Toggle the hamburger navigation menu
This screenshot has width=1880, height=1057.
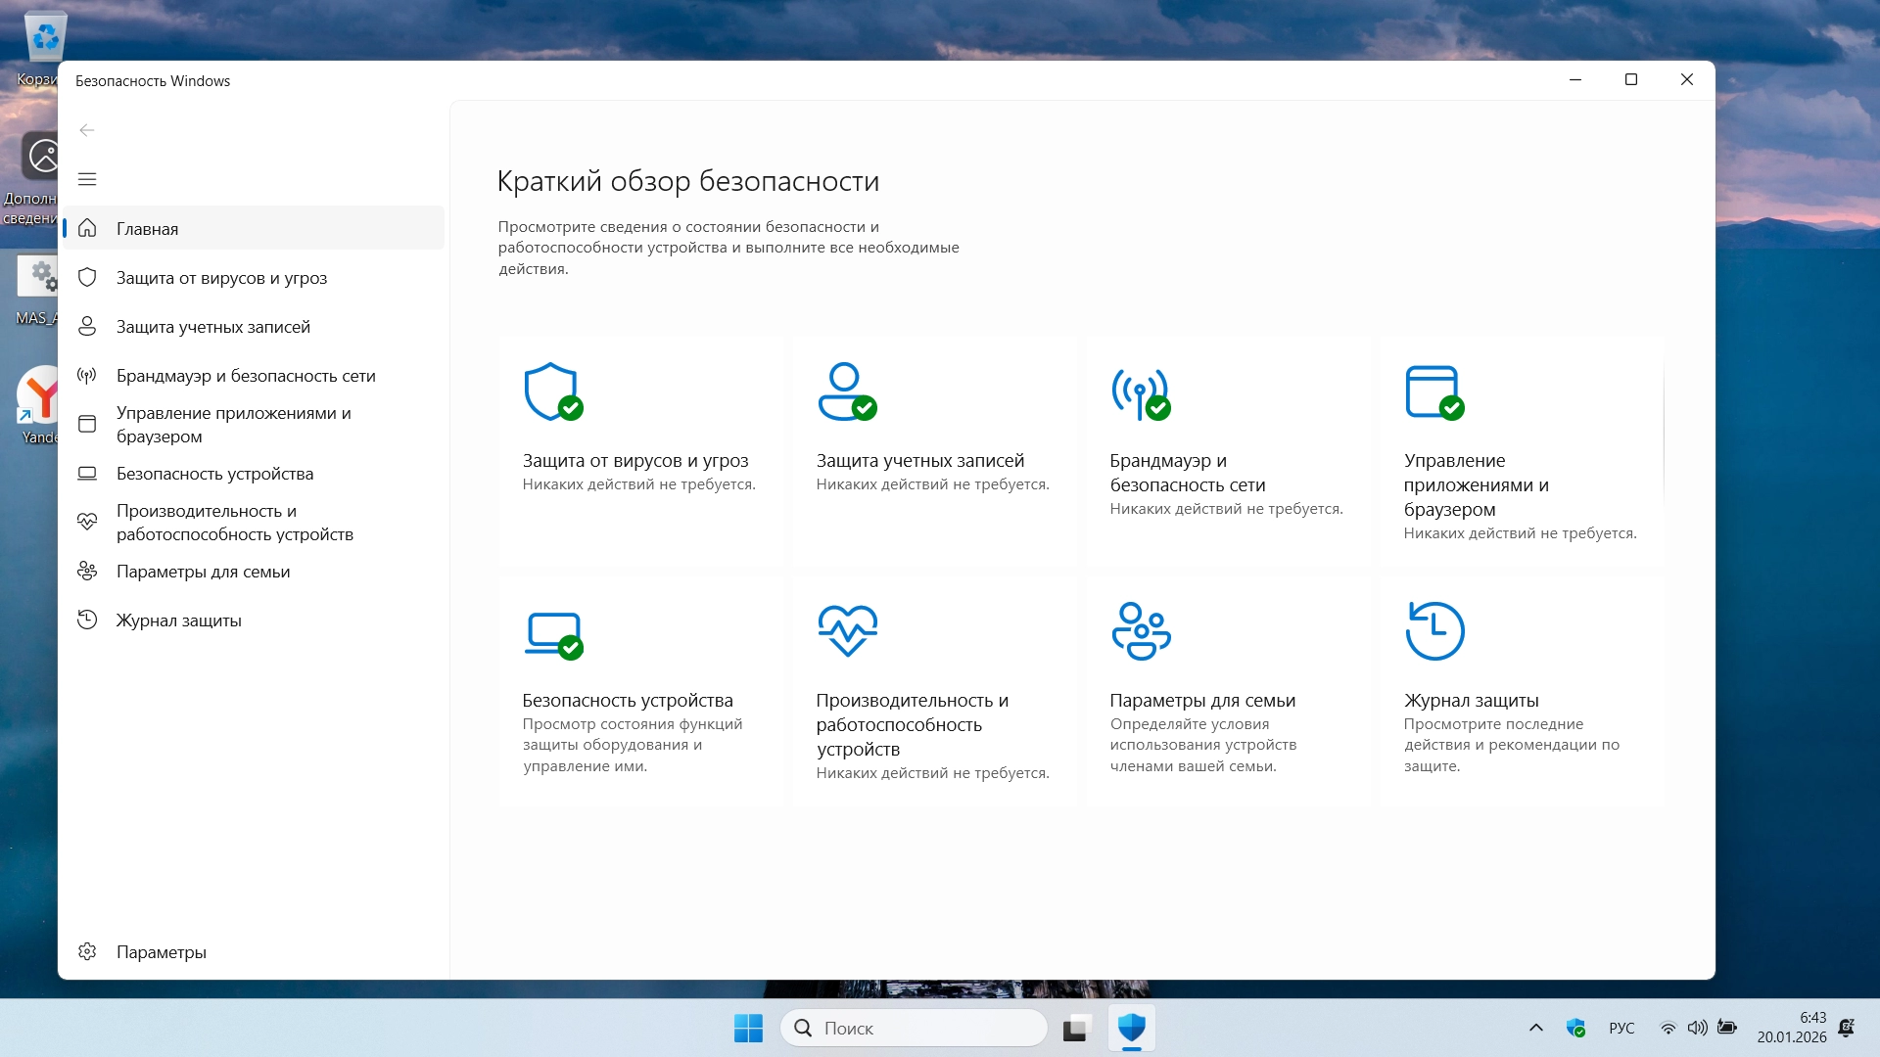87,179
